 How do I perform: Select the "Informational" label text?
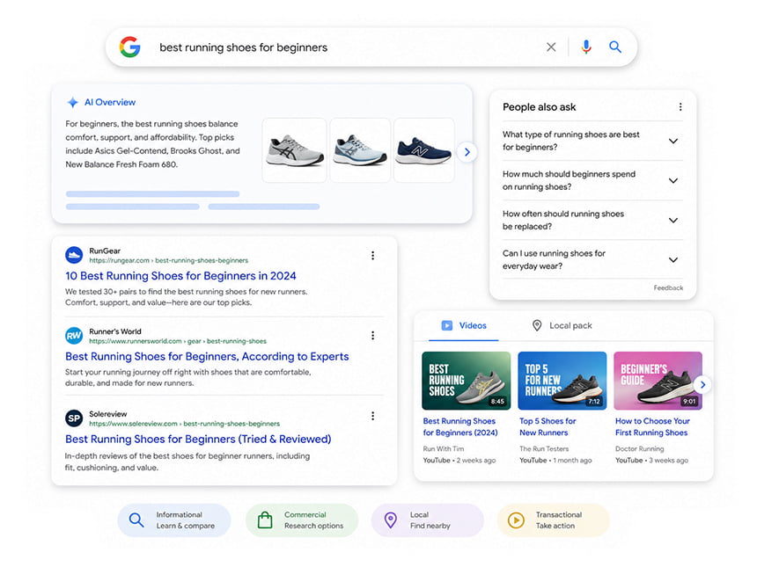click(179, 515)
